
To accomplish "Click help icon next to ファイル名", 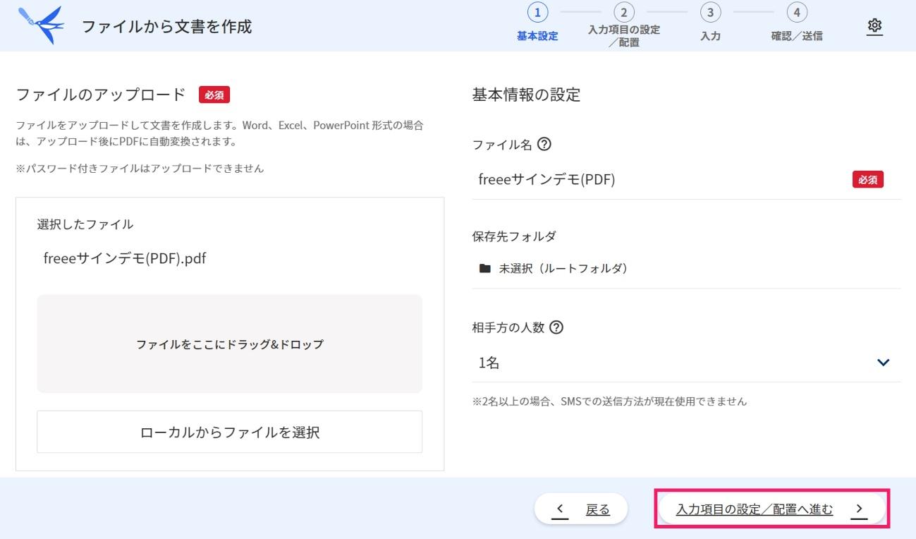I will (x=544, y=144).
